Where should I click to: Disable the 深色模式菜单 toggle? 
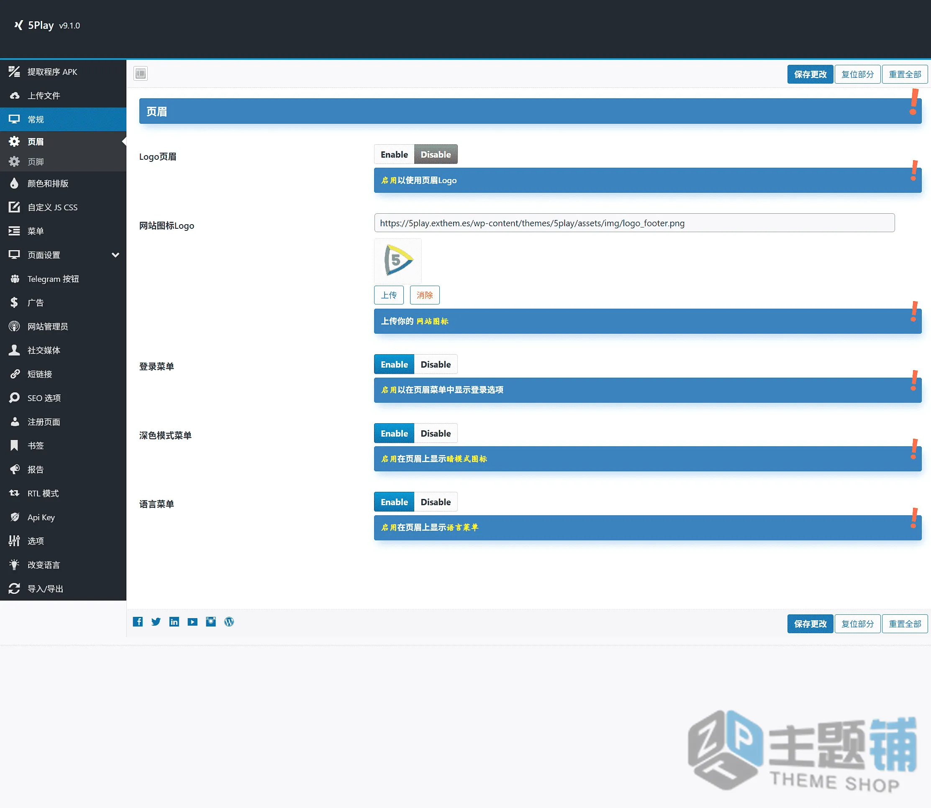[x=436, y=433]
